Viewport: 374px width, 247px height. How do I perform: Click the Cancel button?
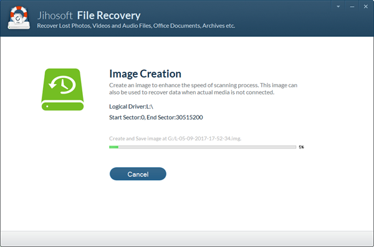tap(138, 174)
